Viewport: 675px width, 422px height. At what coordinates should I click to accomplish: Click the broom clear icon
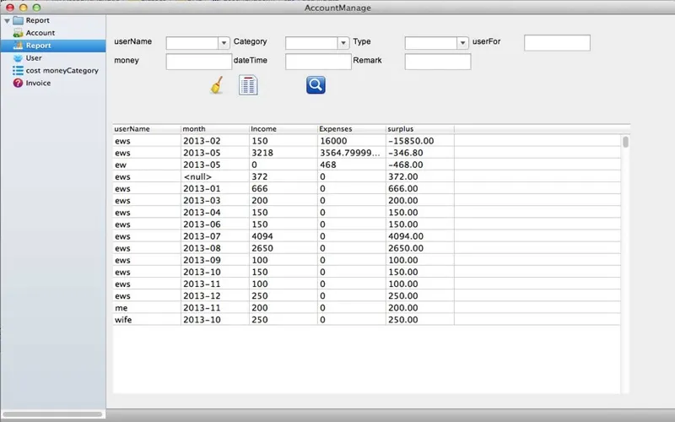click(217, 85)
